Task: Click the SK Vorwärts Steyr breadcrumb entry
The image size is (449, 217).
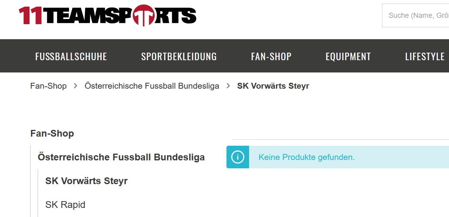Action: (273, 86)
